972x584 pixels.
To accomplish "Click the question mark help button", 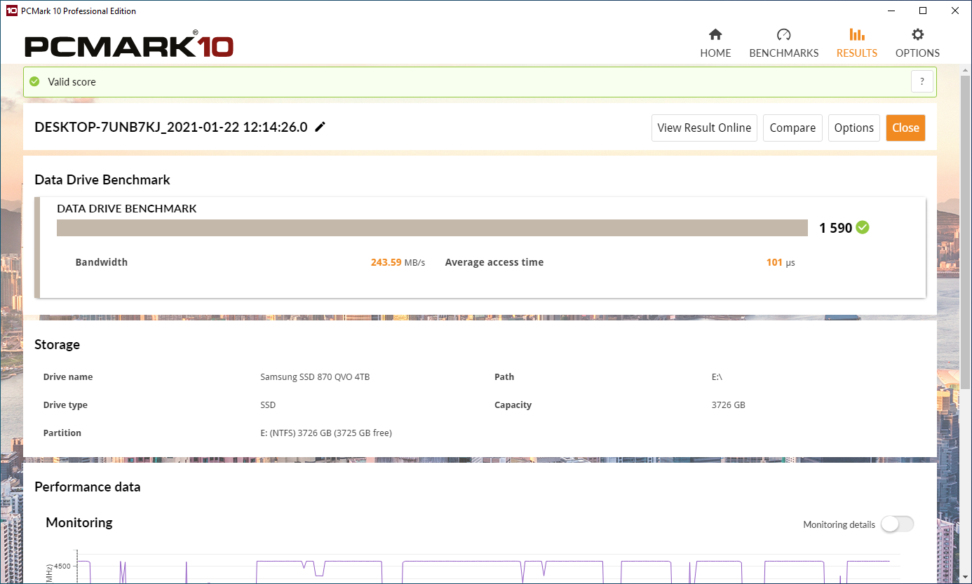I will (x=922, y=81).
